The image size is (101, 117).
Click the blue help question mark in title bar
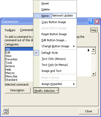pyautogui.click(x=91, y=21)
